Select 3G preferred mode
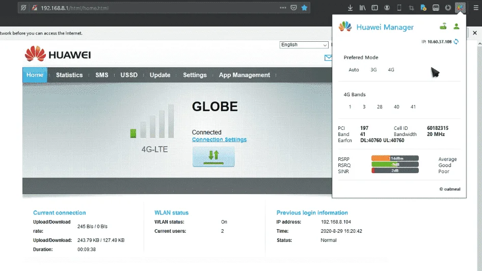Screen dimensions: 482x271 tap(373, 70)
